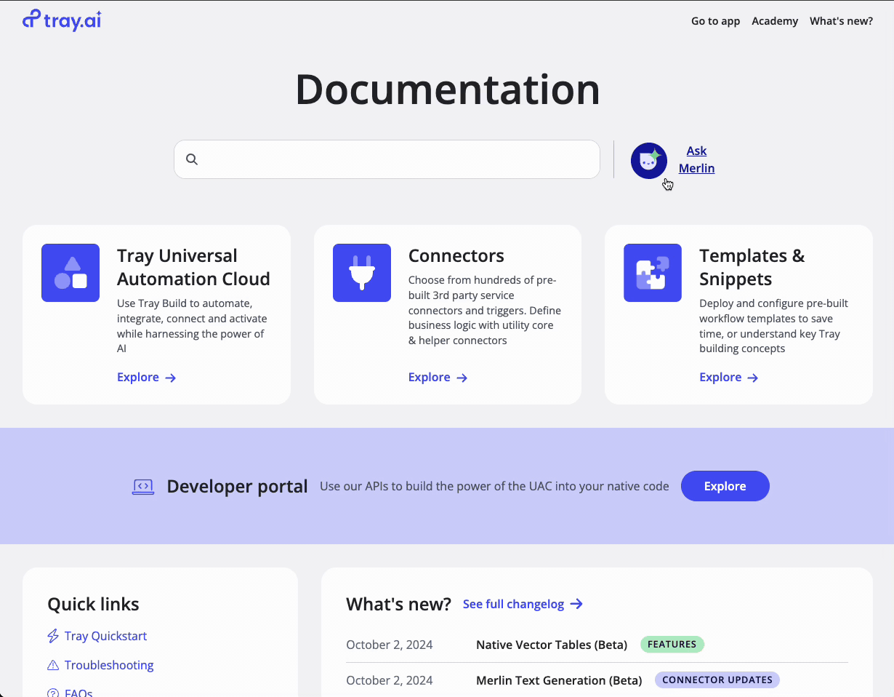Click the Tray Universal Automation Cloud shapes icon

[71, 273]
